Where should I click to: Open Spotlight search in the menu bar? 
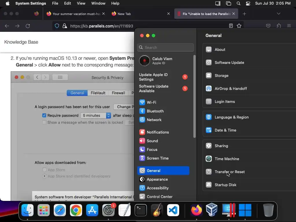point(238,3)
